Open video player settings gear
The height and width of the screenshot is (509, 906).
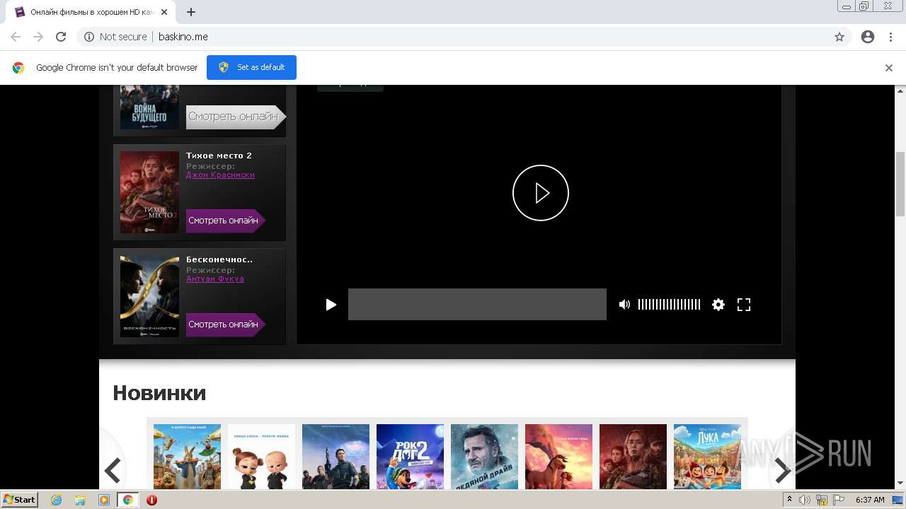[718, 305]
